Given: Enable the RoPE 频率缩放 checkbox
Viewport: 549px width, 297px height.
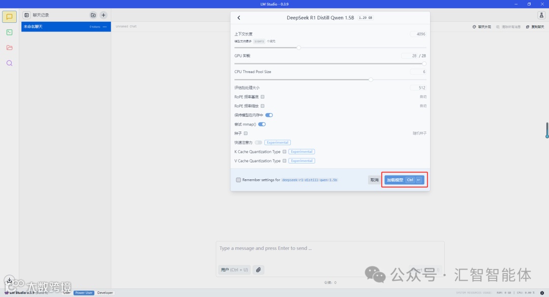Looking at the screenshot, I should tap(263, 106).
